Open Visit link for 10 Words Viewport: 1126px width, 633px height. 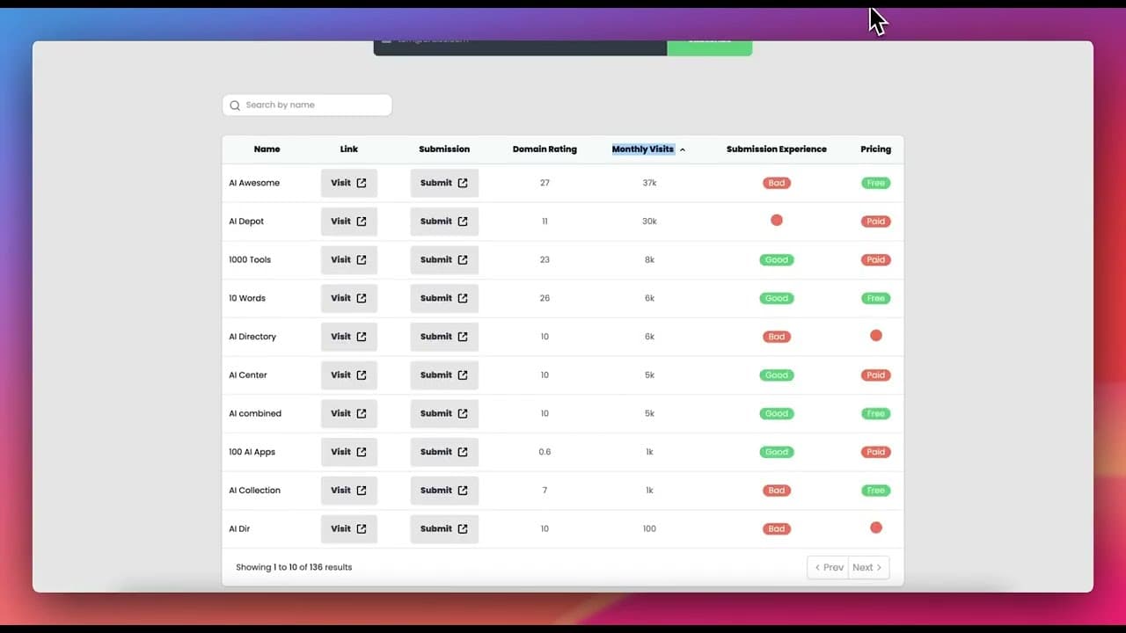tap(348, 298)
